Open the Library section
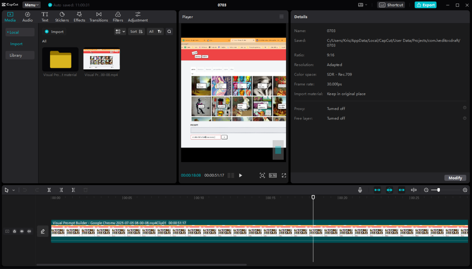Viewport: 472px width, 269px height. click(20, 55)
